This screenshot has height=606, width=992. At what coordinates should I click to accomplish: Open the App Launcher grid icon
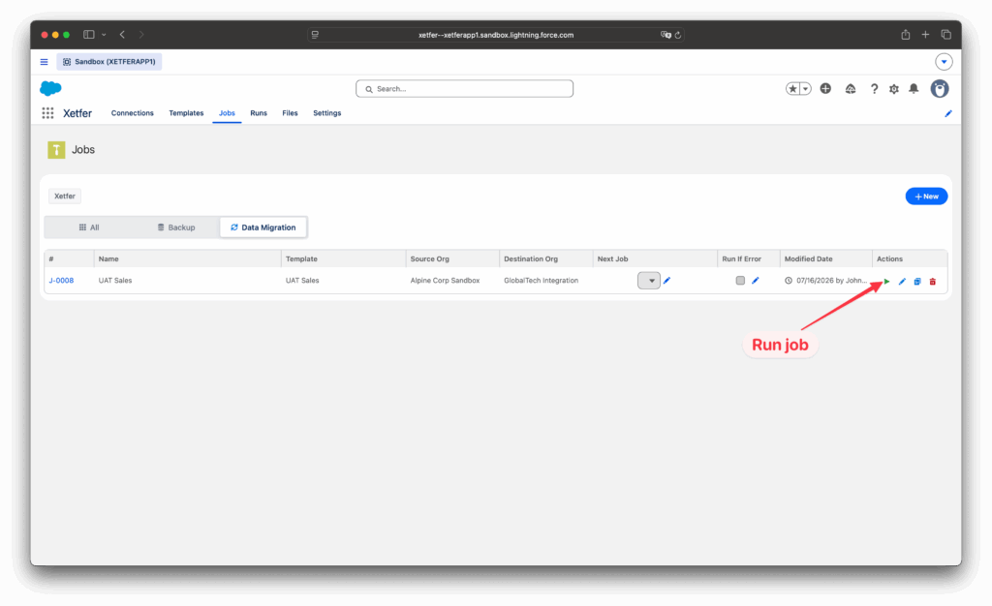[x=47, y=113]
